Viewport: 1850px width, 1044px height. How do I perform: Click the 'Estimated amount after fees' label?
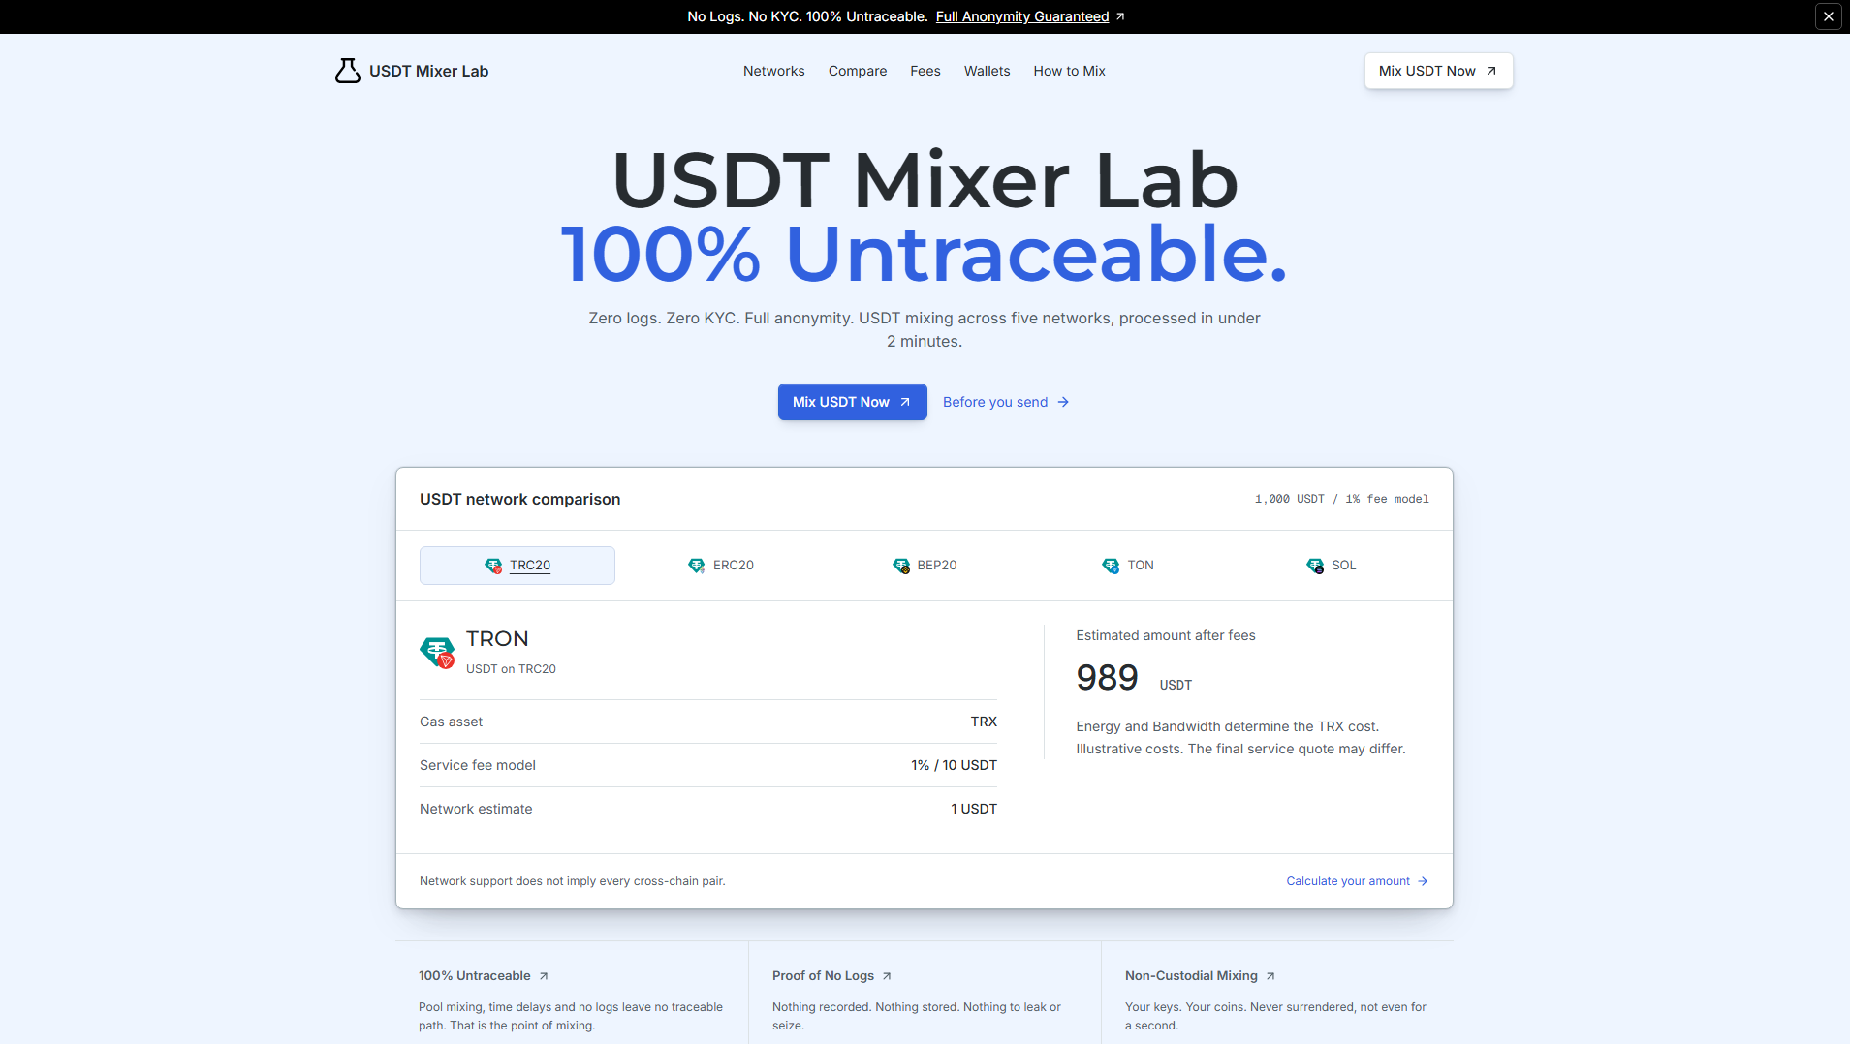1166,635
